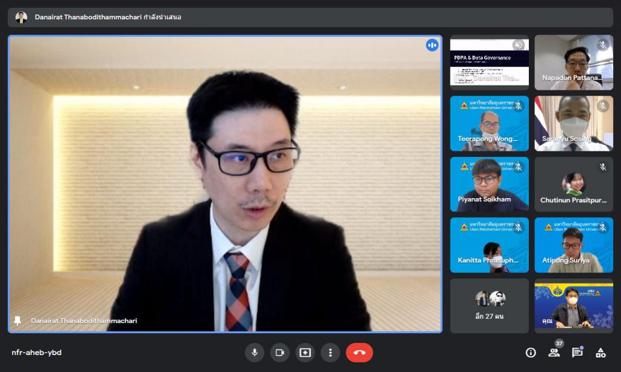
Task: Select Chutinun Prasitpur participant tile
Action: coord(573,184)
